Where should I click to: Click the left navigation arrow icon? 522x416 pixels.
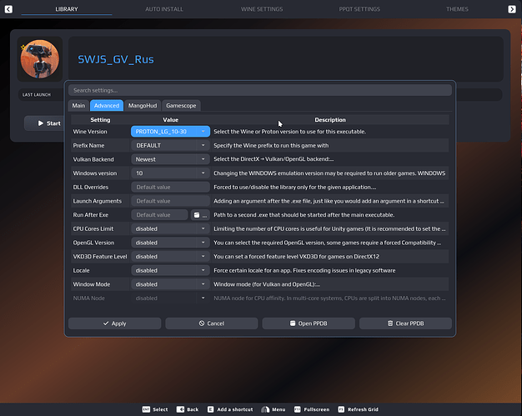point(8,9)
